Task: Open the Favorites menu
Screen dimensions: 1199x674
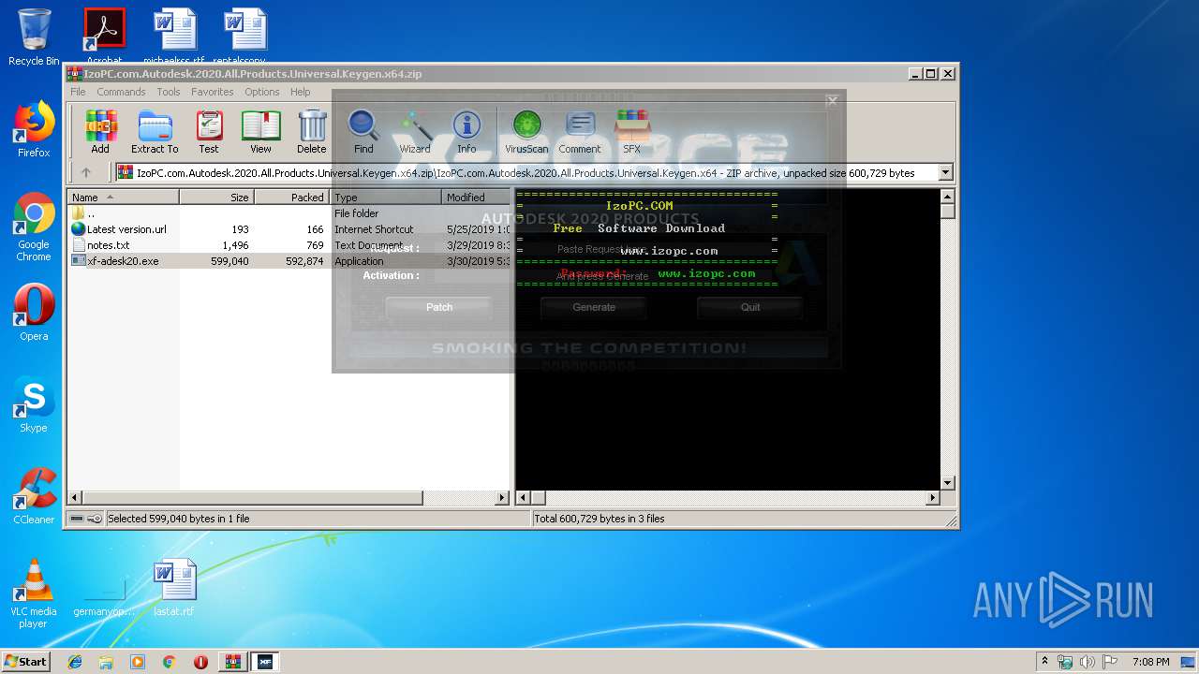Action: click(x=213, y=92)
